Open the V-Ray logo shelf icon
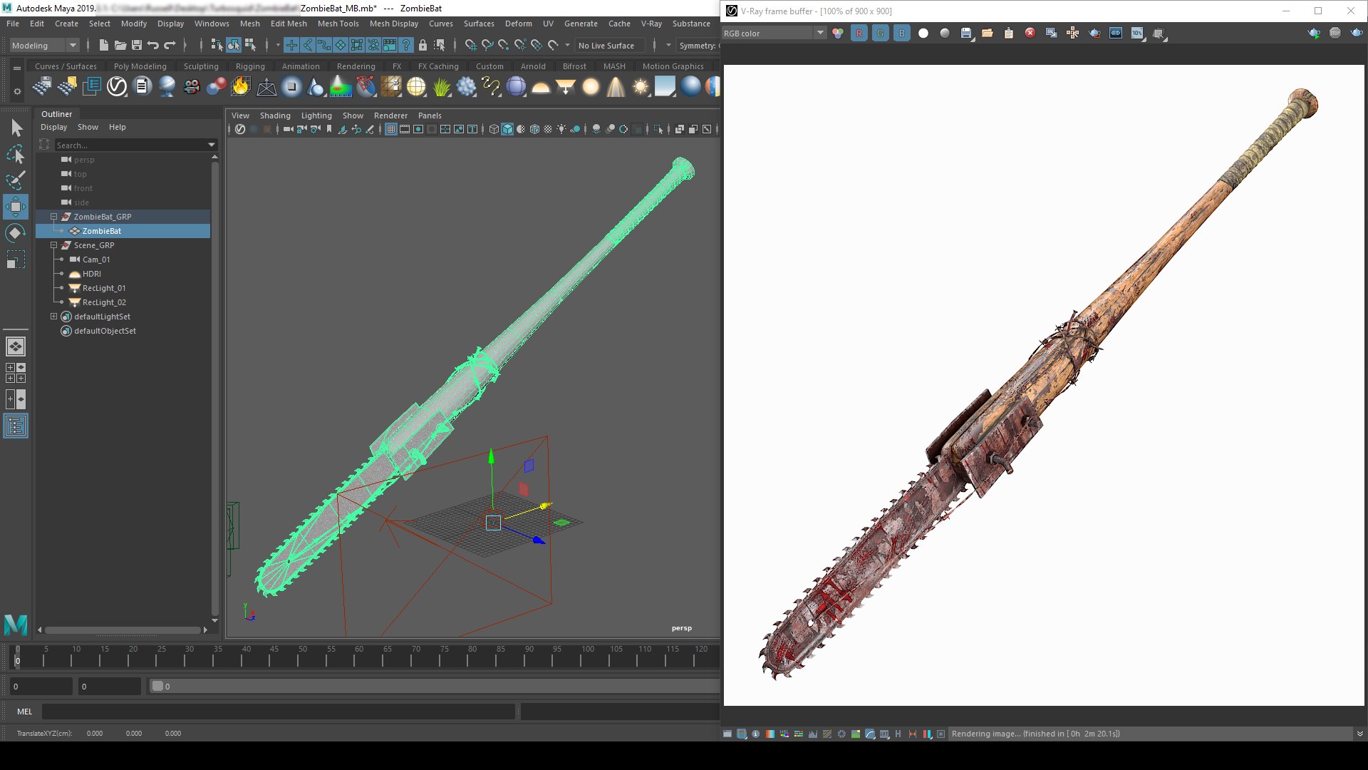This screenshot has height=770, width=1368. click(x=117, y=86)
